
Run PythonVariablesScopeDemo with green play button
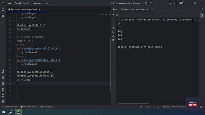coord(146,3)
